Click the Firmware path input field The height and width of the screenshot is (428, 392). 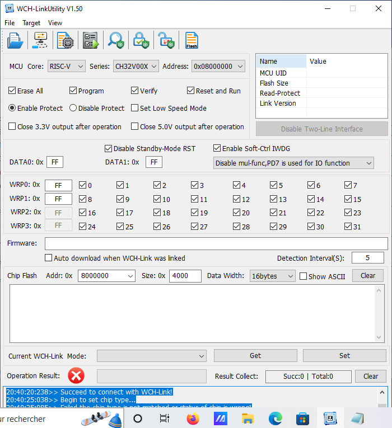[x=216, y=243]
